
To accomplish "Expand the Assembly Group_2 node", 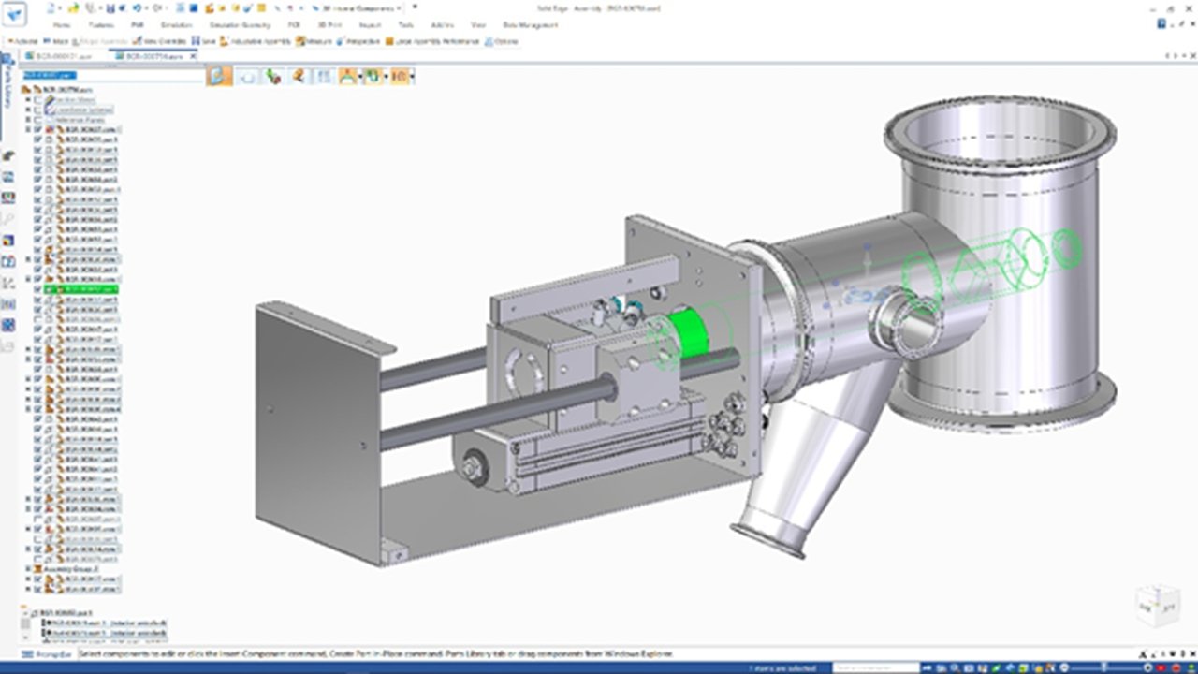I will tap(29, 568).
